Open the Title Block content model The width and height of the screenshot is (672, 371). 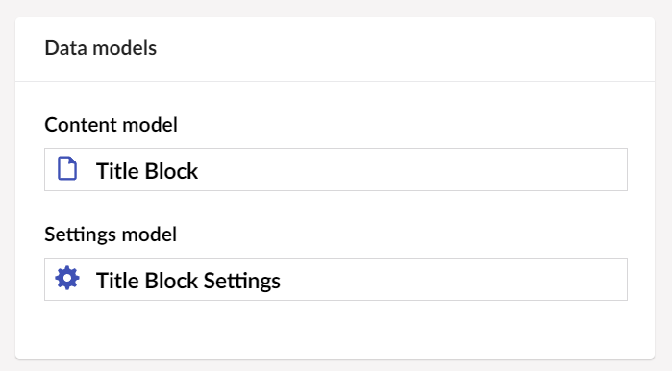click(336, 170)
